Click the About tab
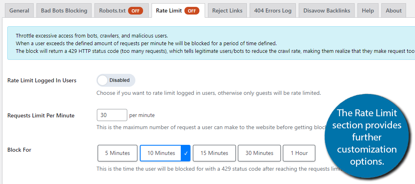 (x=394, y=10)
